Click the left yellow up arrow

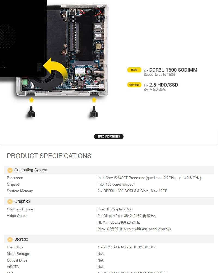click(31, 100)
